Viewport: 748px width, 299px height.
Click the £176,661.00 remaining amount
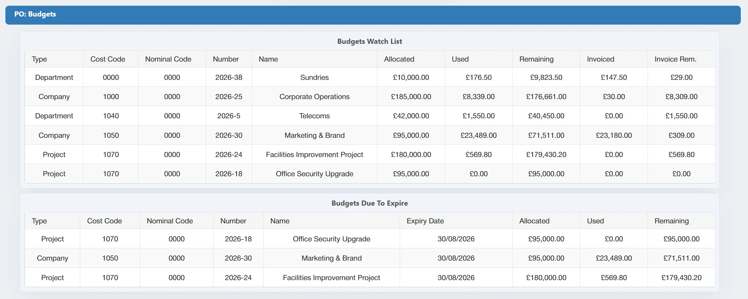coord(546,97)
